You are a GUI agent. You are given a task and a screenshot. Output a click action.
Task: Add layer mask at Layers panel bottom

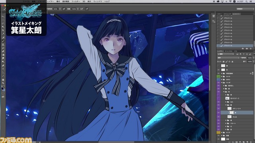point(237,142)
